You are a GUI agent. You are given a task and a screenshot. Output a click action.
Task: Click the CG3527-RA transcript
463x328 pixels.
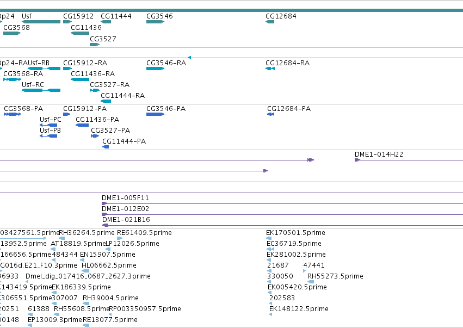coord(95,90)
